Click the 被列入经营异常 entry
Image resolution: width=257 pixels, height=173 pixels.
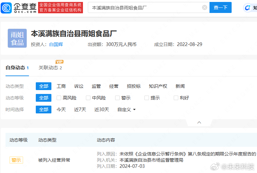coord(54,160)
